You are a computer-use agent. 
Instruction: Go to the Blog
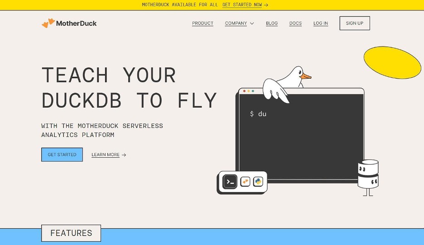point(272,23)
